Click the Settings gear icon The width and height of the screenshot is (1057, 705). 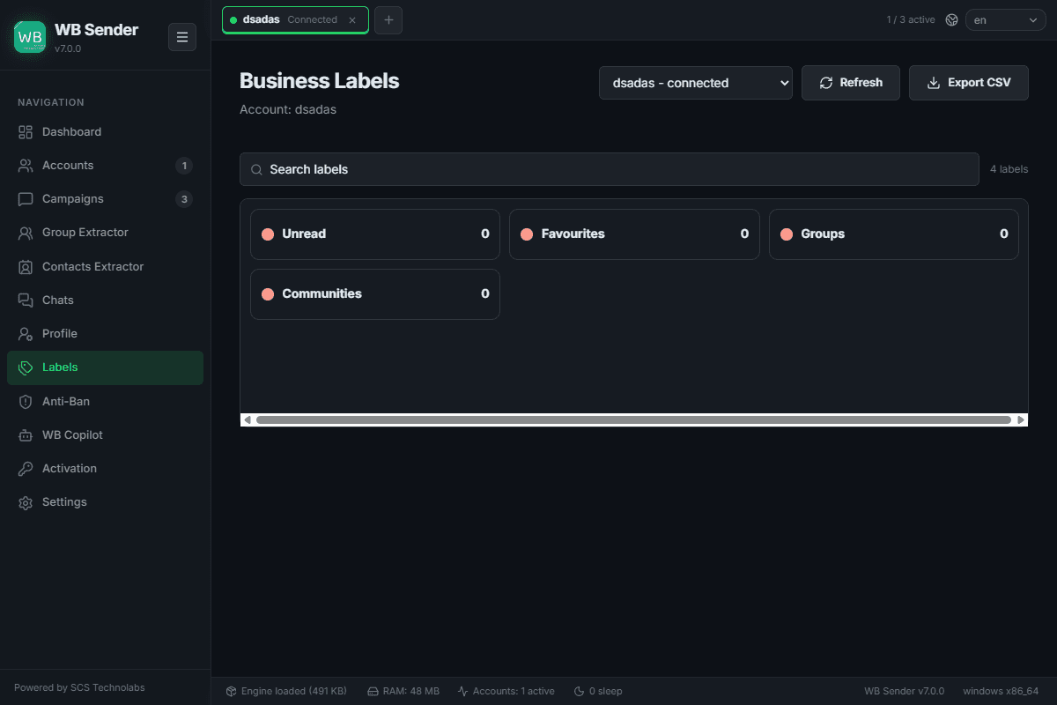coord(26,502)
